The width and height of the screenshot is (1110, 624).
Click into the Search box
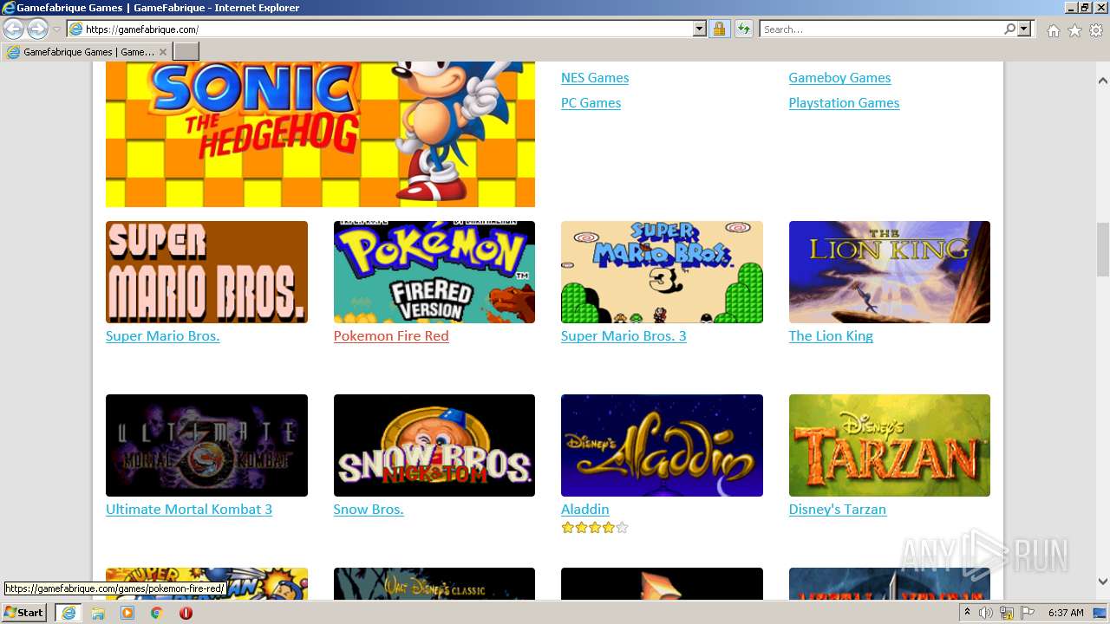[x=880, y=29]
